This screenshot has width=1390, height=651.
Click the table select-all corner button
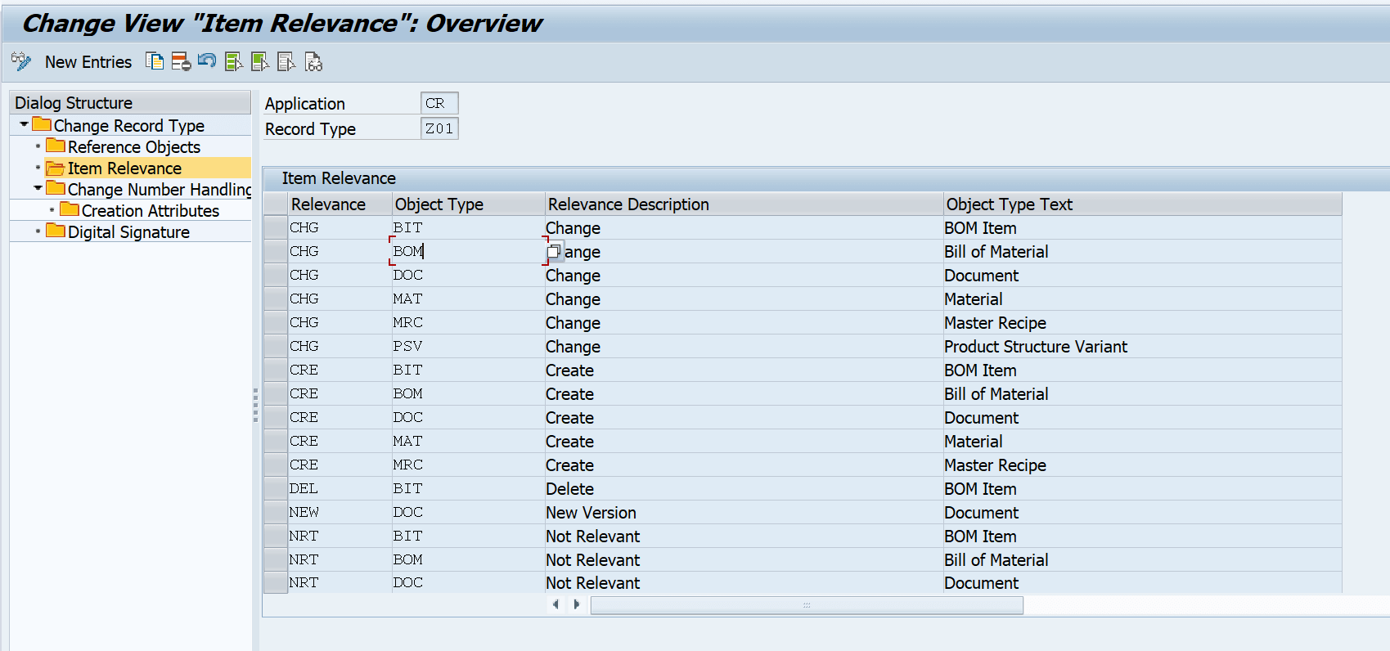click(x=275, y=204)
